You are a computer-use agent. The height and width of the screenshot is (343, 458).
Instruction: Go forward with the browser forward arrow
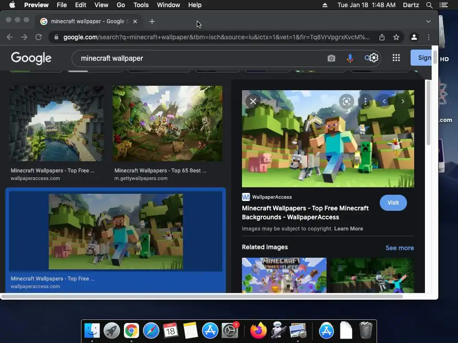click(24, 37)
